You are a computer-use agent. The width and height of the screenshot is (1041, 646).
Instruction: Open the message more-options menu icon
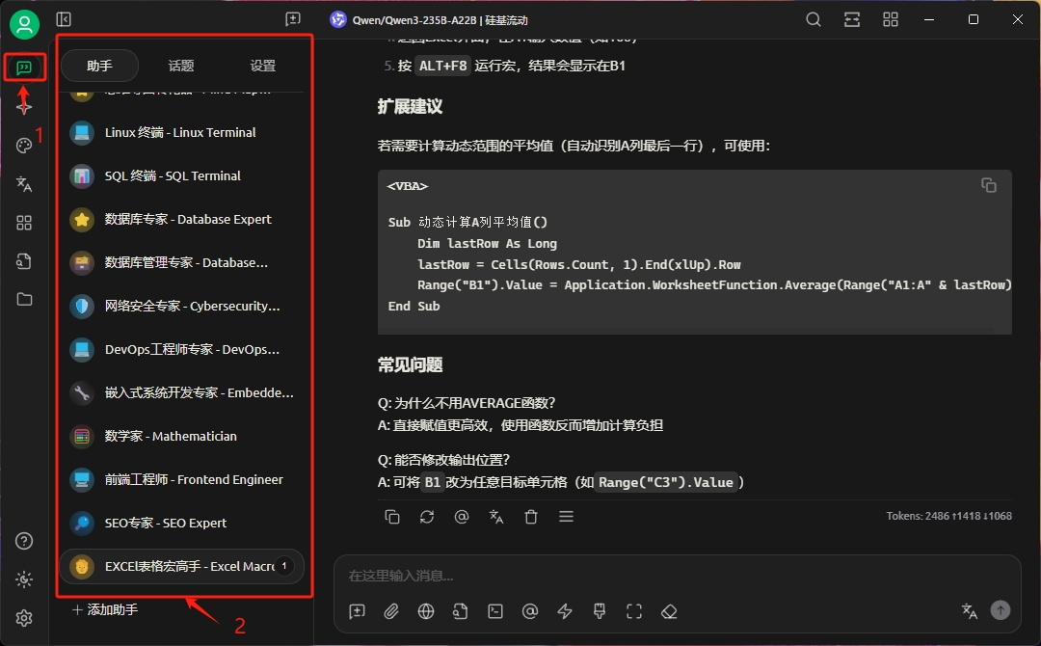tap(566, 517)
